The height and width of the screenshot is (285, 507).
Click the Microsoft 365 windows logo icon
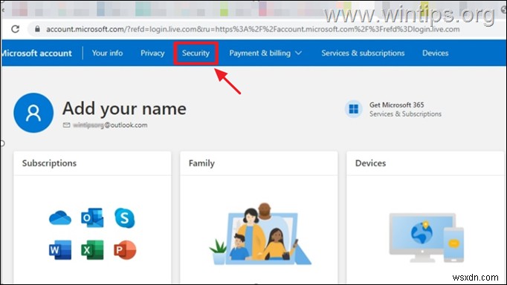coord(353,109)
